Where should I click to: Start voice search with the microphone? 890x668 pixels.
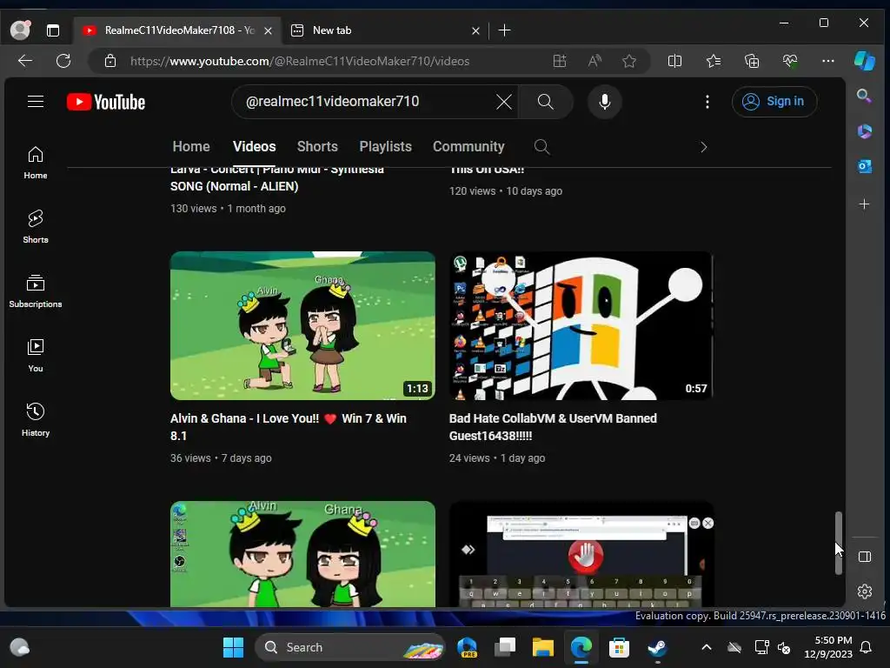tap(605, 102)
